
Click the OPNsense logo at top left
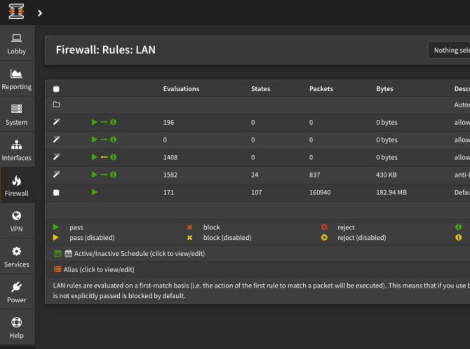pos(16,12)
